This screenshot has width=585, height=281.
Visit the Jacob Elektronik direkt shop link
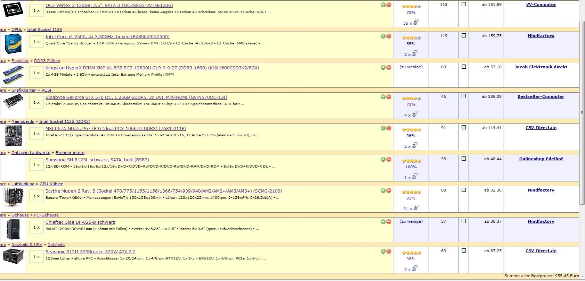click(541, 67)
